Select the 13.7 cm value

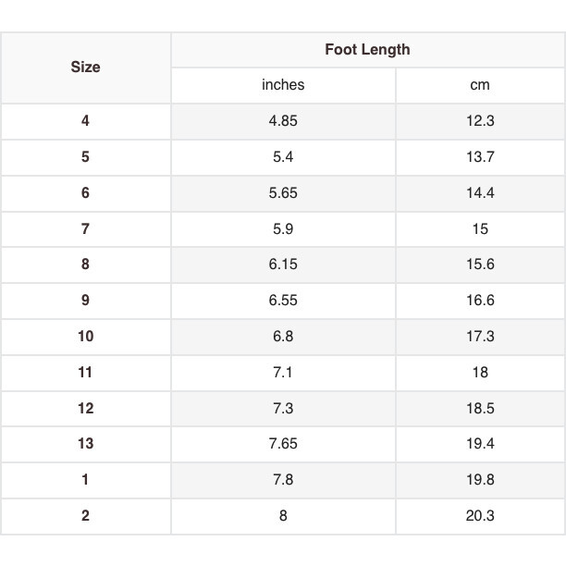click(480, 157)
